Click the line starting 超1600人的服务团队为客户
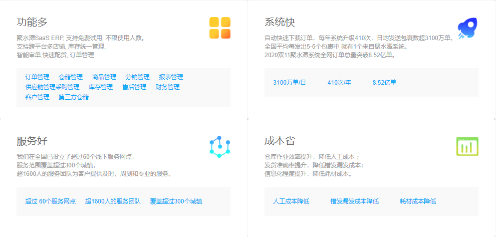 point(94,173)
